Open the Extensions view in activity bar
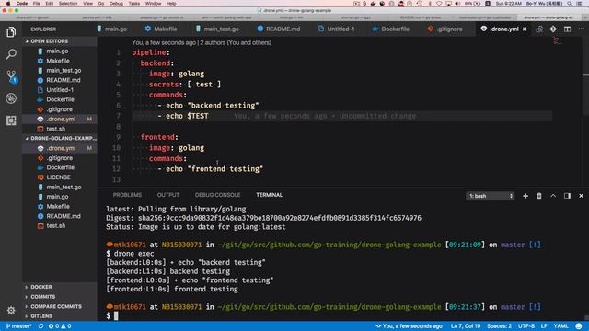The width and height of the screenshot is (589, 331). pyautogui.click(x=11, y=120)
